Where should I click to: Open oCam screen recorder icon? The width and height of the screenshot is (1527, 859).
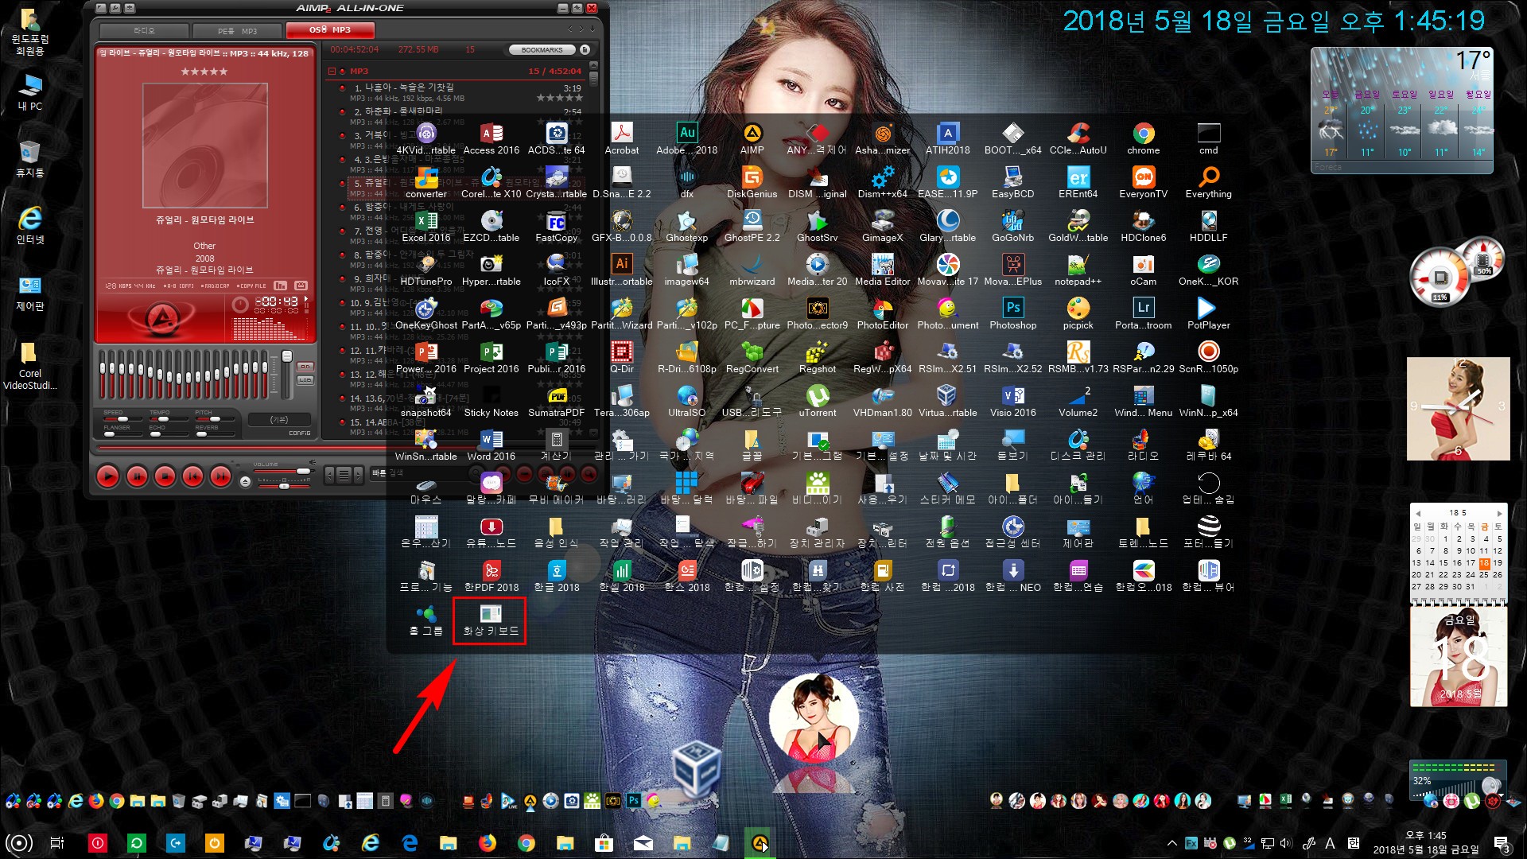[1143, 270]
